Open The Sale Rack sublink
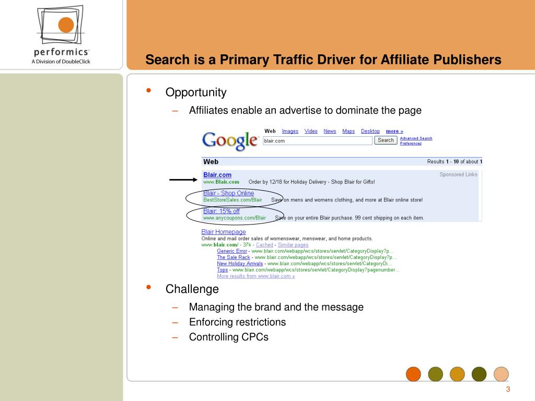This screenshot has width=535, height=401. point(234,257)
